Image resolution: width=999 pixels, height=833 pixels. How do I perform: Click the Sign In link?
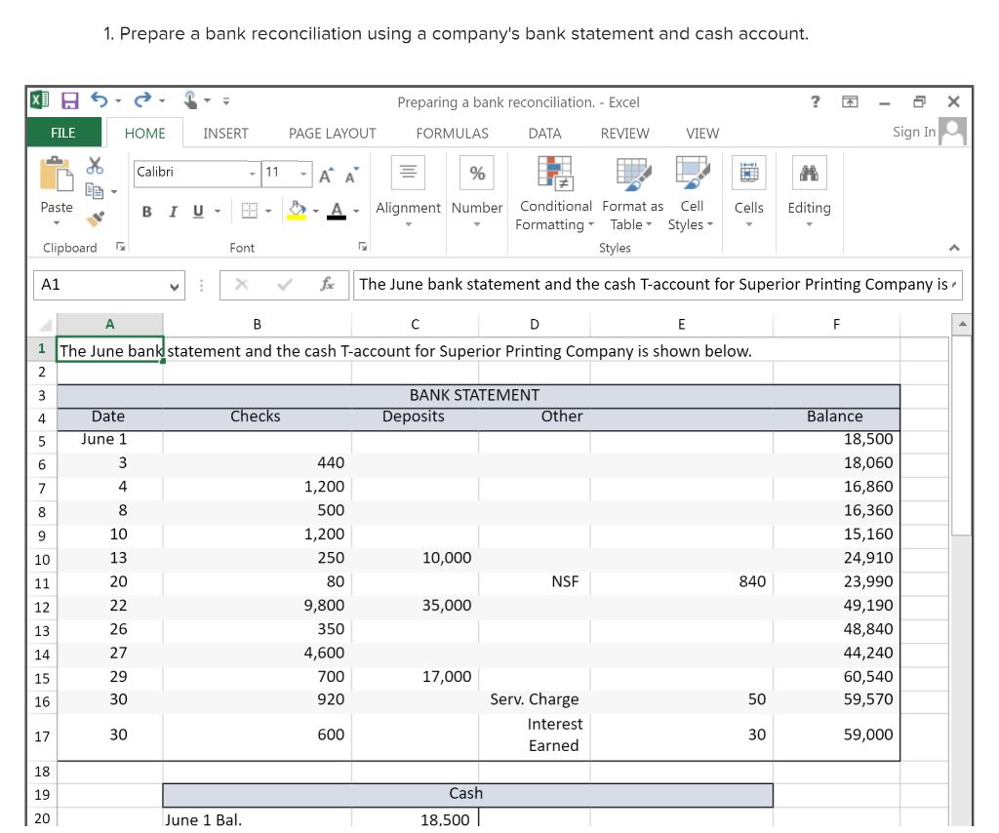913,132
